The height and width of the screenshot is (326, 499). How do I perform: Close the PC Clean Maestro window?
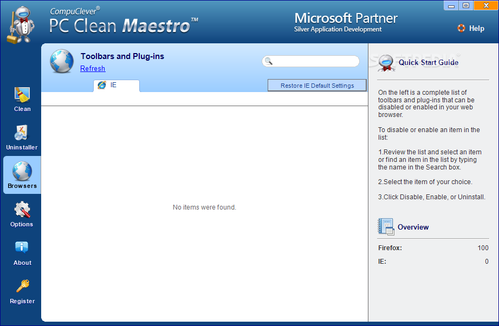point(486,5)
